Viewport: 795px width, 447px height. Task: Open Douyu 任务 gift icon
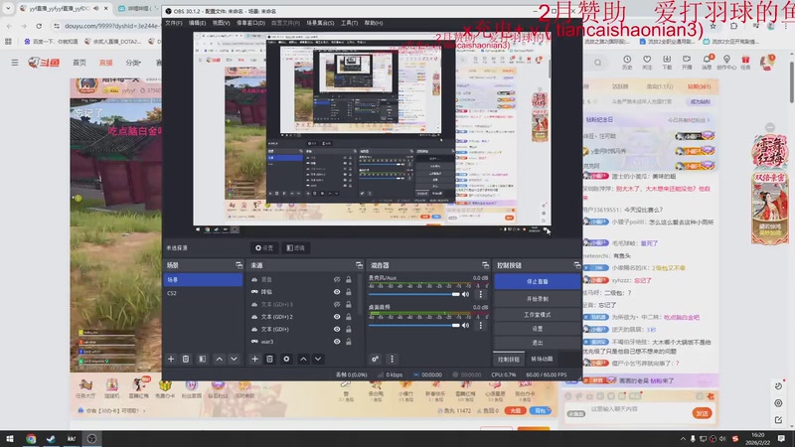pos(745,62)
